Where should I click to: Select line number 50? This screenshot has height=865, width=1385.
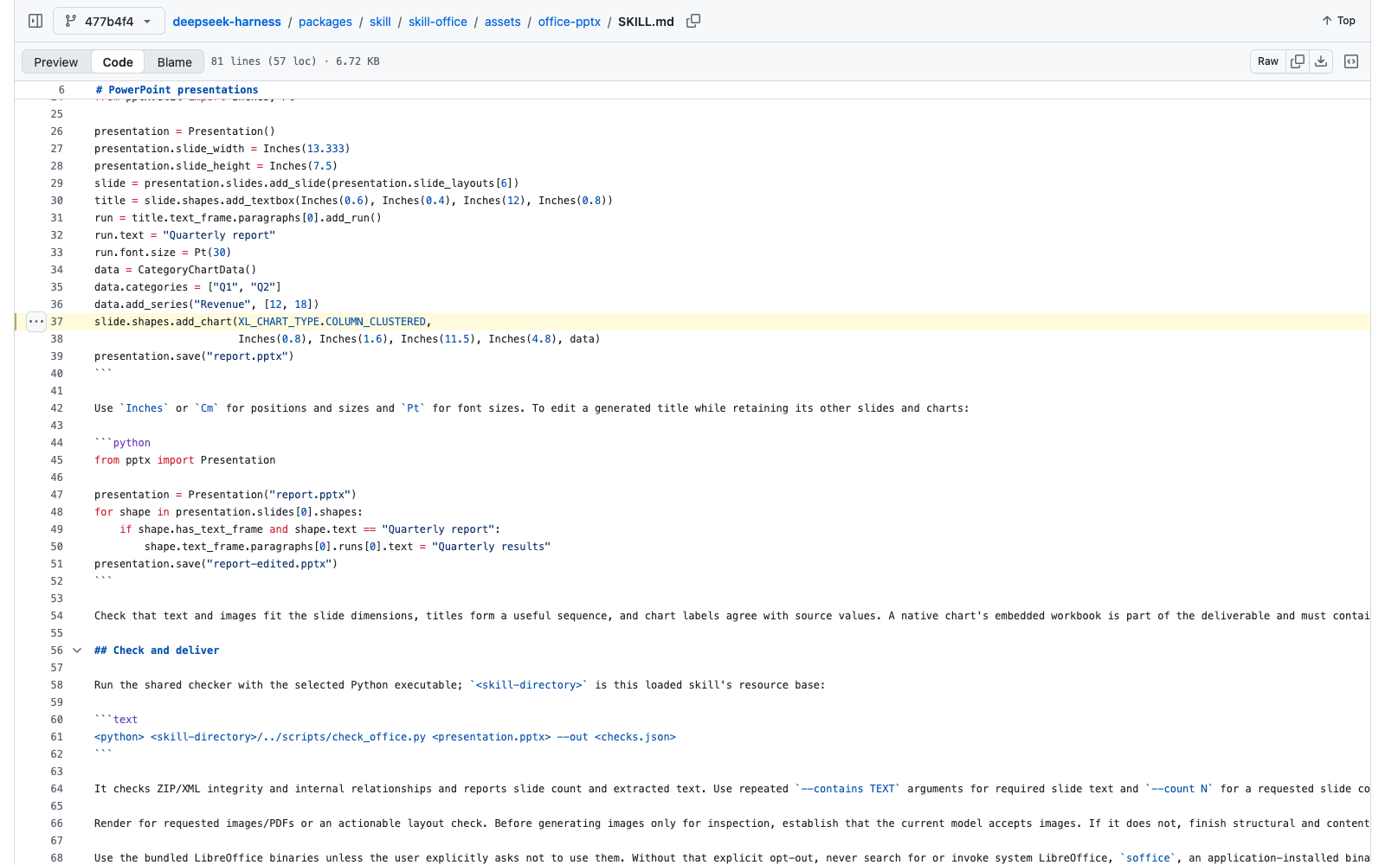coord(56,547)
